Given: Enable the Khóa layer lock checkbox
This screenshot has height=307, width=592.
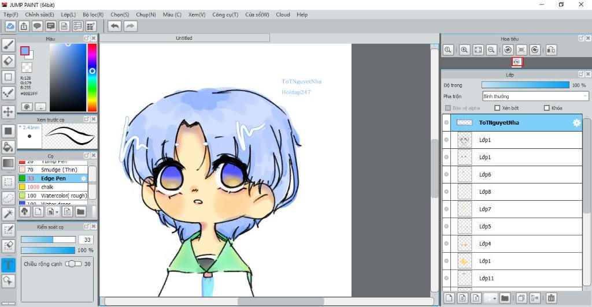Looking at the screenshot, I should click(x=546, y=108).
